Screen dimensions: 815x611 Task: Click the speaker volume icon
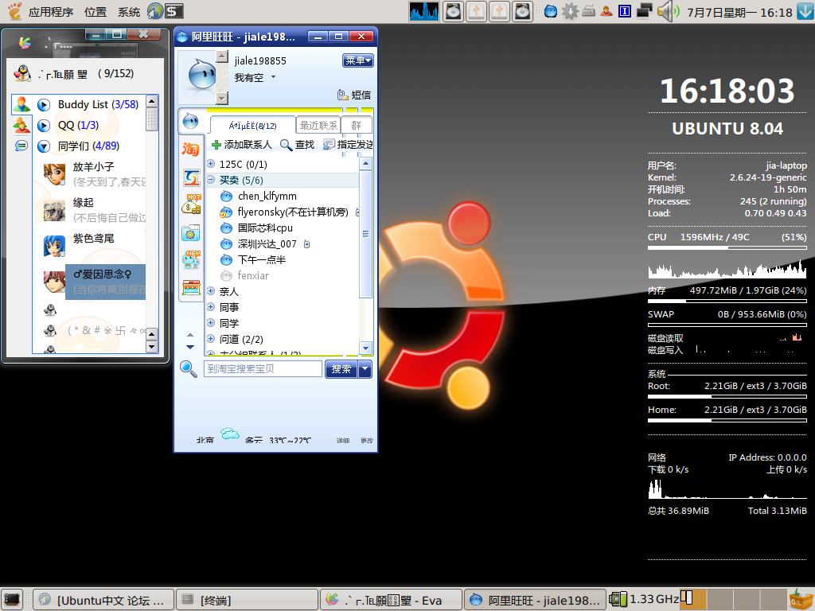click(x=668, y=11)
